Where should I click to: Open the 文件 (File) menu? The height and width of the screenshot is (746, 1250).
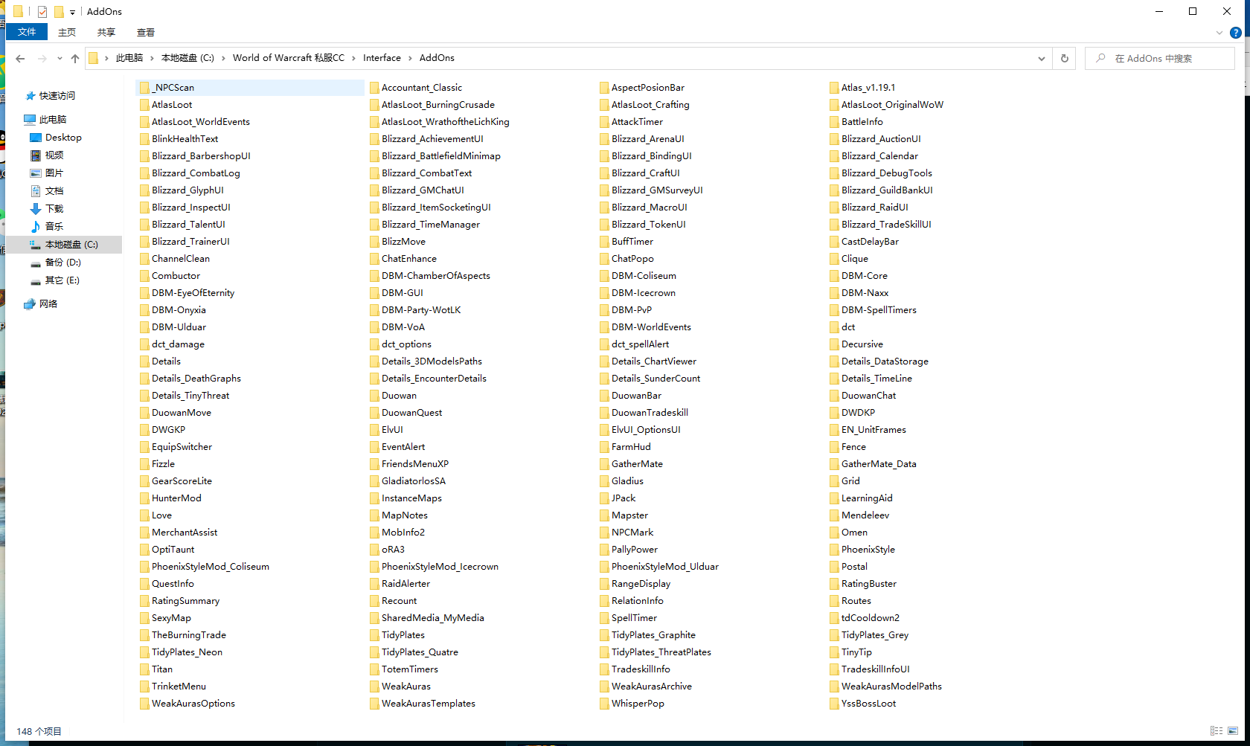pyautogui.click(x=27, y=32)
